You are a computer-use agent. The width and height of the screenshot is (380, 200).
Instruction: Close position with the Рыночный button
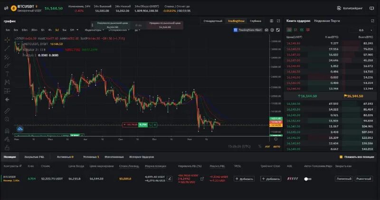(x=364, y=179)
